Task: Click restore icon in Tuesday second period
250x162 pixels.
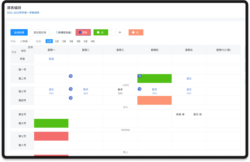Action: [x=71, y=76]
